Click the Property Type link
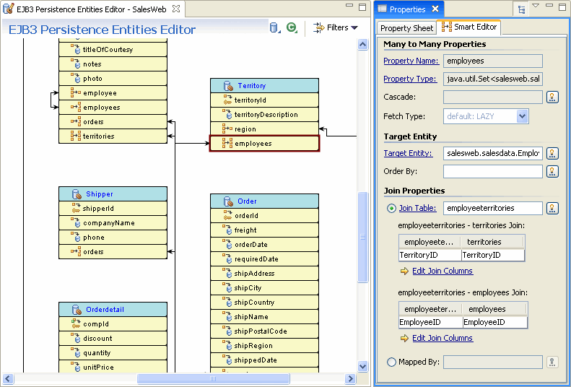This screenshot has height=387, width=571. click(410, 79)
